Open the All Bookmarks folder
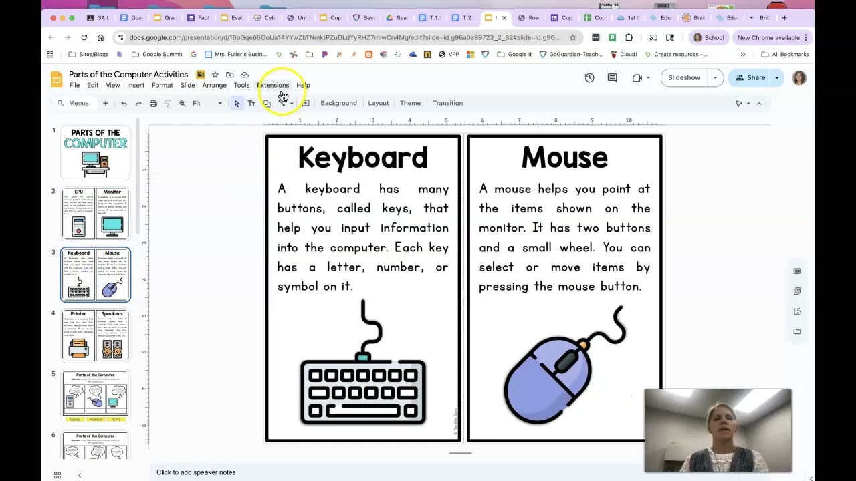Screen dimensions: 856x481 point(785,54)
